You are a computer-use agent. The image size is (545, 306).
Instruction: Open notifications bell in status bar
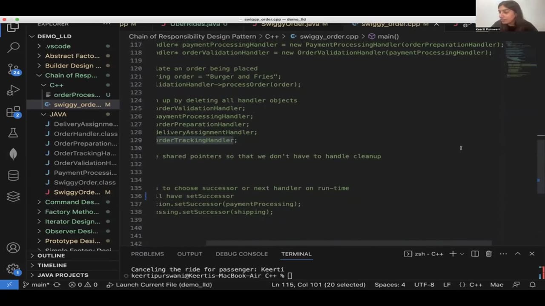point(532,285)
